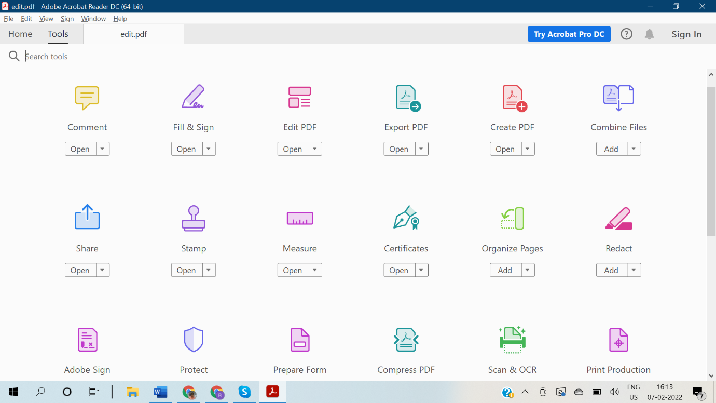Open the Sign menu
The width and height of the screenshot is (716, 403).
(67, 18)
